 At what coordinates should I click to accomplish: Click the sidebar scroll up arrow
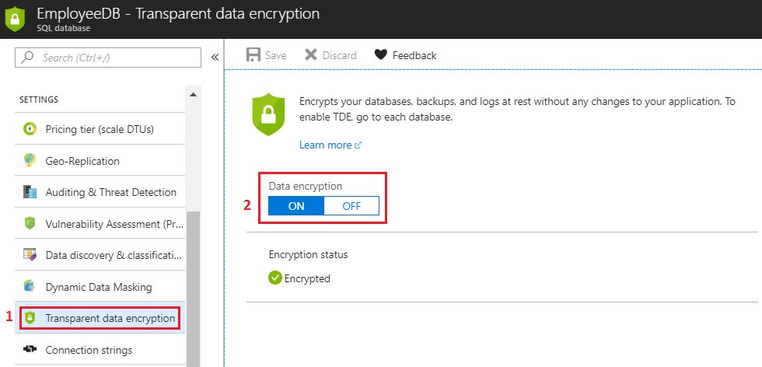coord(193,94)
